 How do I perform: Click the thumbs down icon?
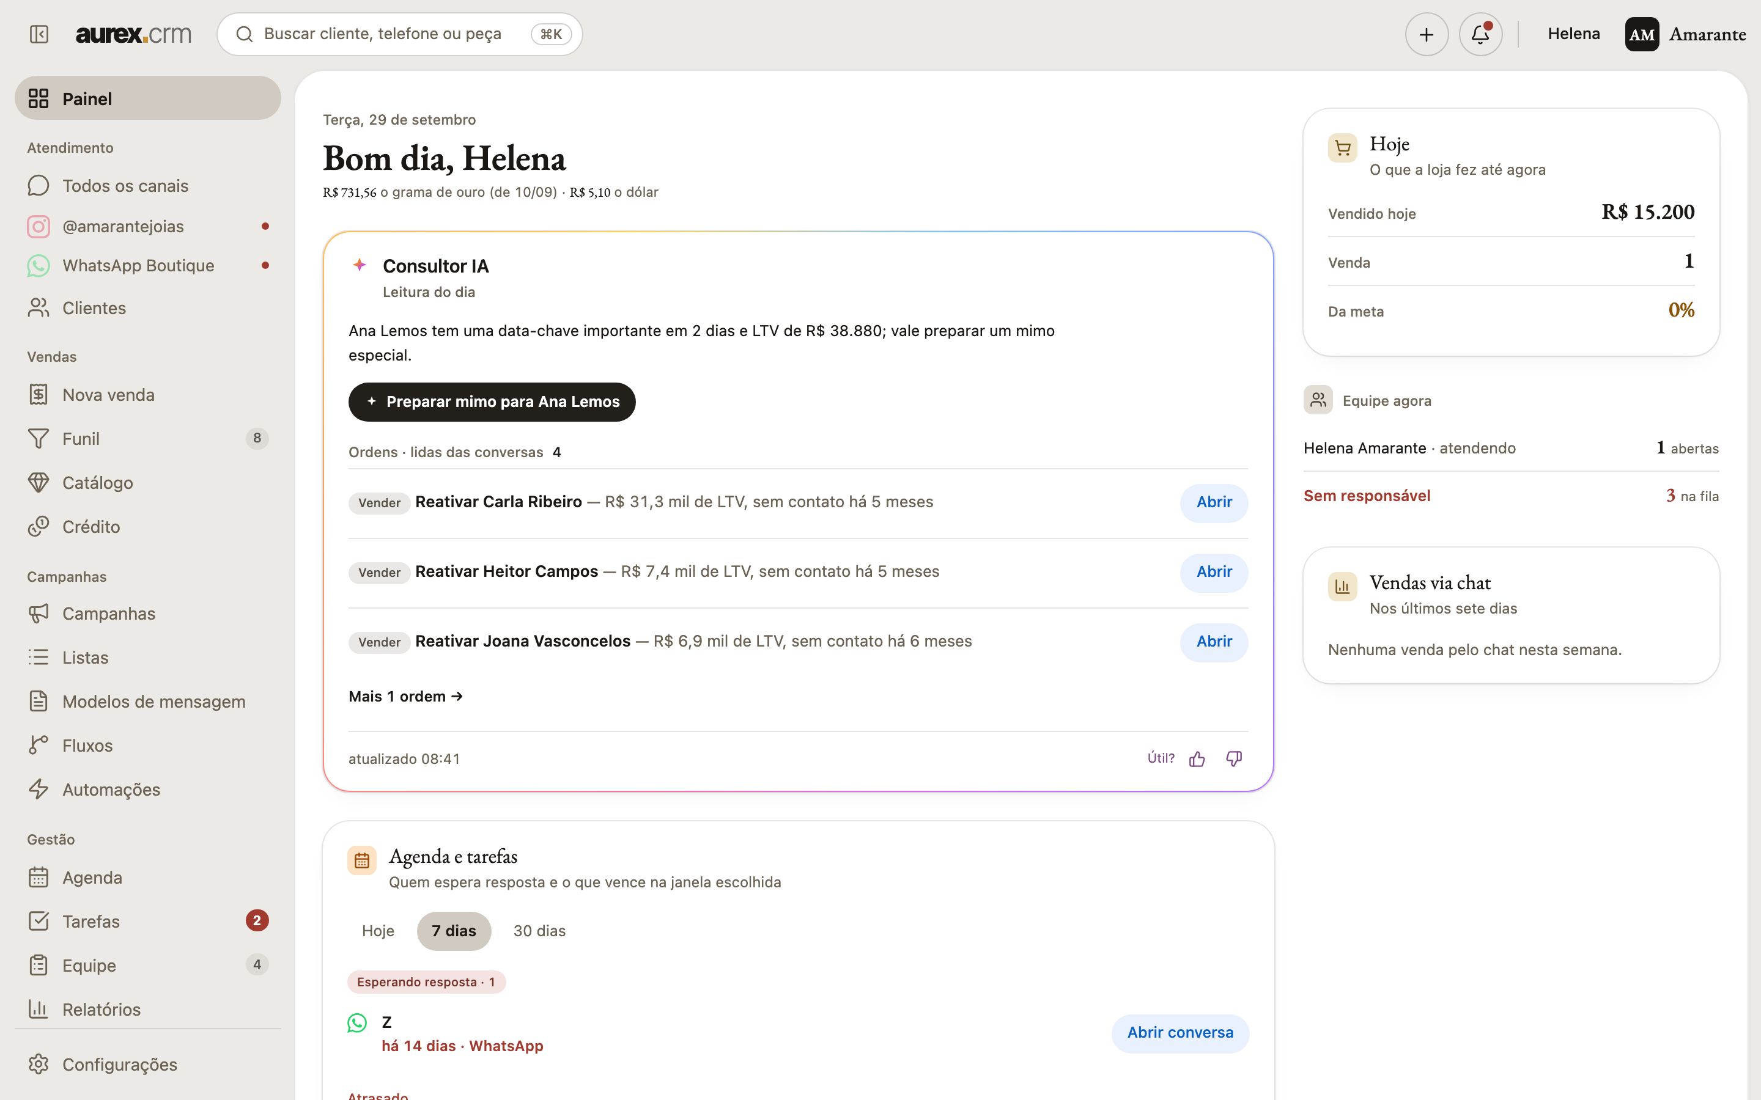(1234, 759)
